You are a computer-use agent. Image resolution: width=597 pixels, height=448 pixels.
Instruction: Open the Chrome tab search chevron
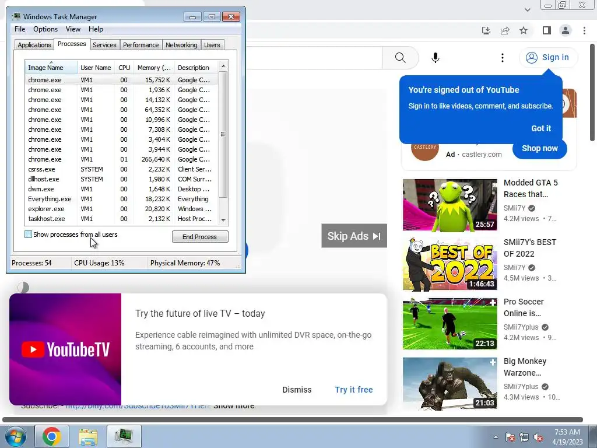coord(527,9)
